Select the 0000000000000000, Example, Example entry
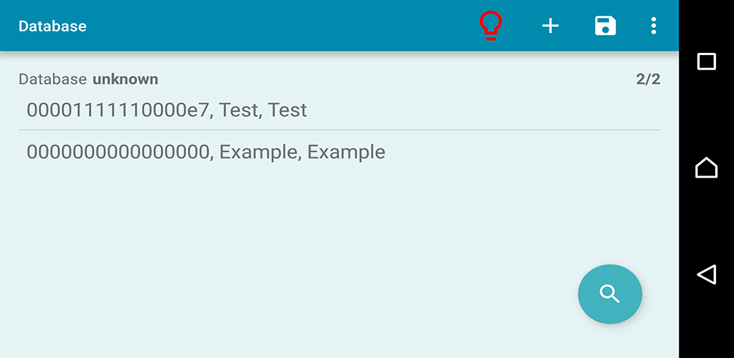Image resolution: width=734 pixels, height=358 pixels. (339, 151)
